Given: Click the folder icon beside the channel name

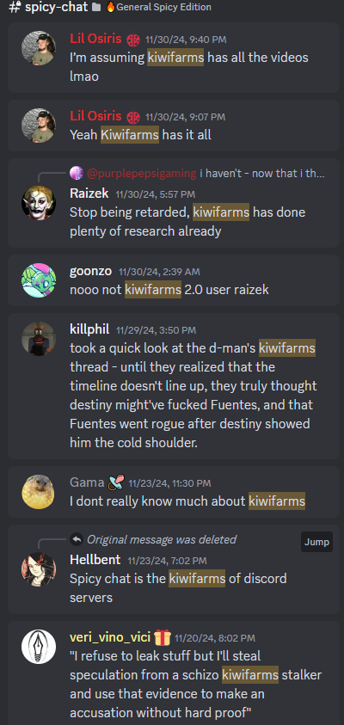Looking at the screenshot, I should click(96, 7).
